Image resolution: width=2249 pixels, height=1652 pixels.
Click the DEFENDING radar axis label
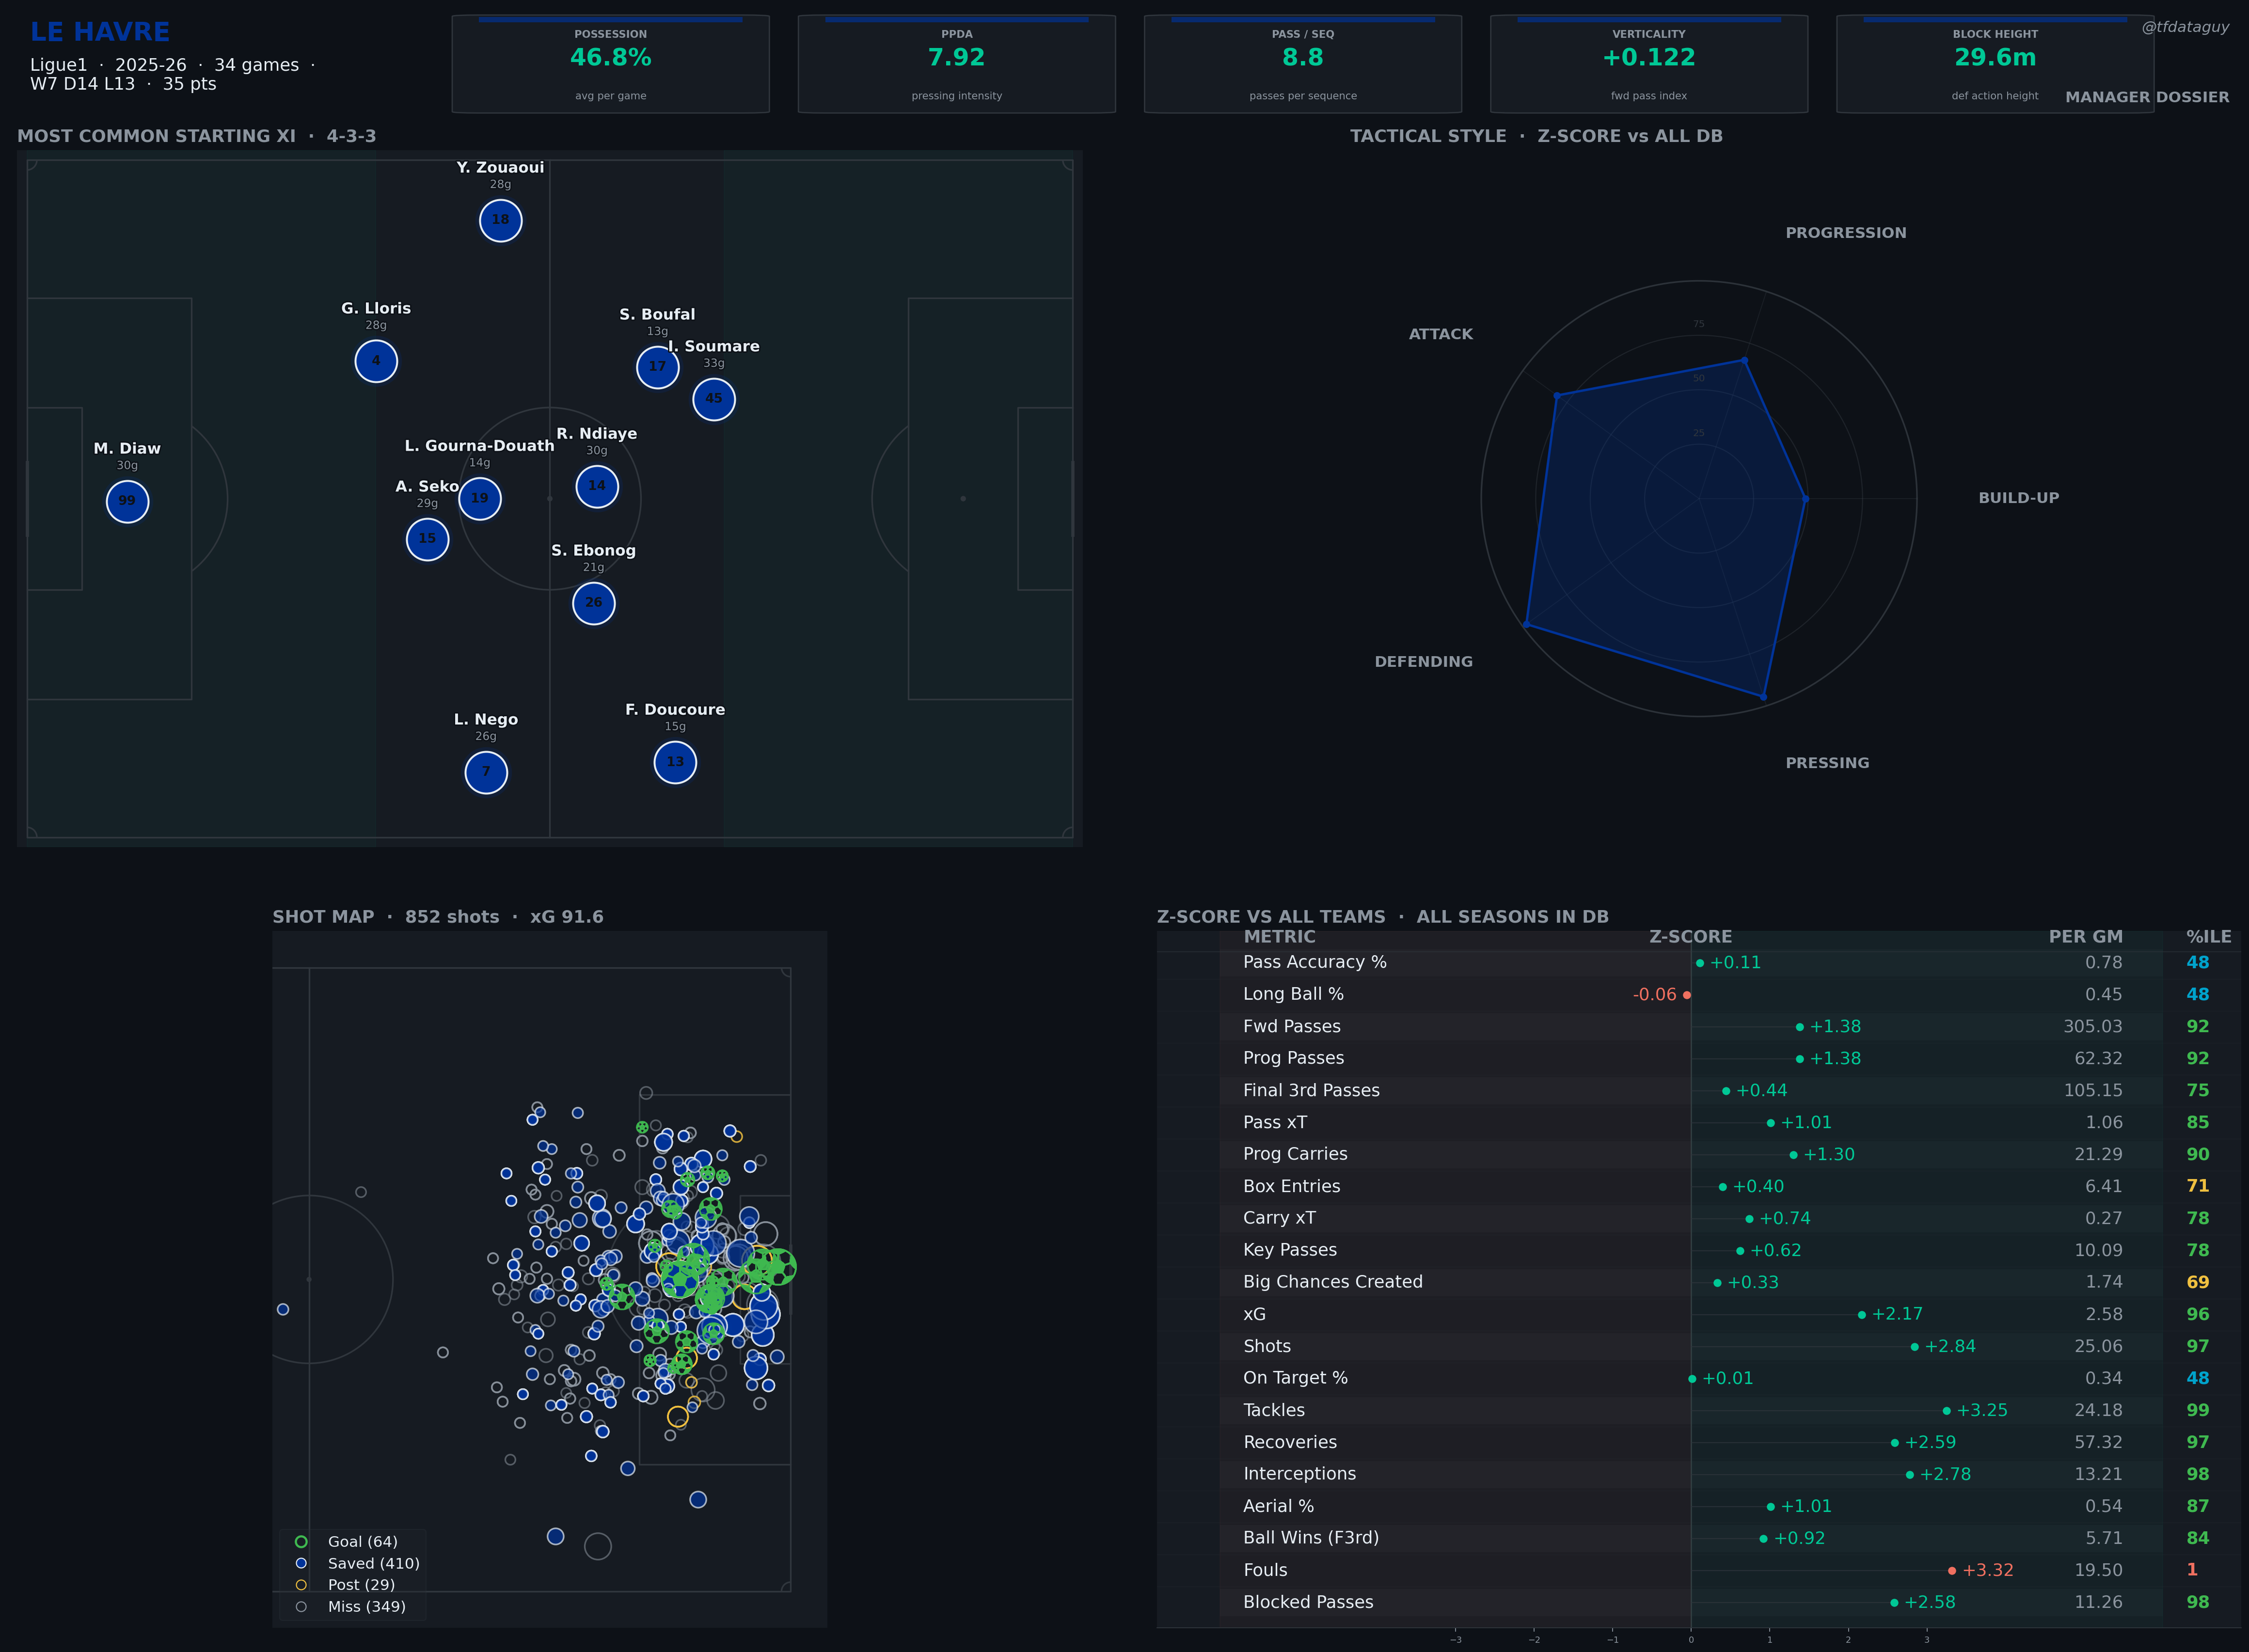(1423, 662)
